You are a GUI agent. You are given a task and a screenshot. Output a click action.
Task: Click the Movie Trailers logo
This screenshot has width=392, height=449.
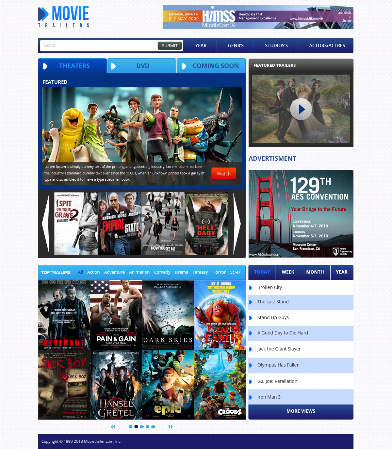tap(64, 17)
